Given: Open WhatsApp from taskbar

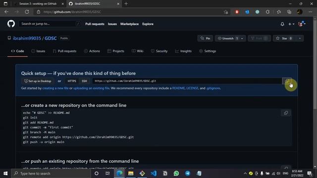Looking at the screenshot, I should point(176,174).
